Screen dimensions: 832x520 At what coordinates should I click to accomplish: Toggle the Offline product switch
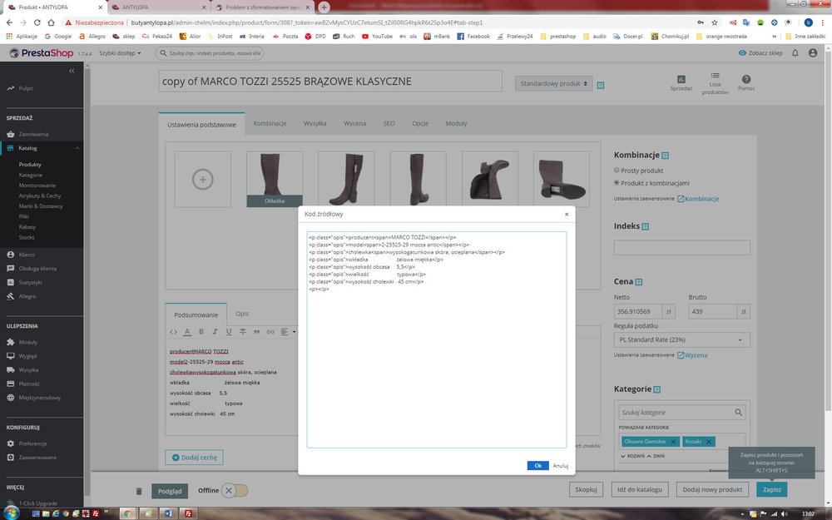(234, 491)
